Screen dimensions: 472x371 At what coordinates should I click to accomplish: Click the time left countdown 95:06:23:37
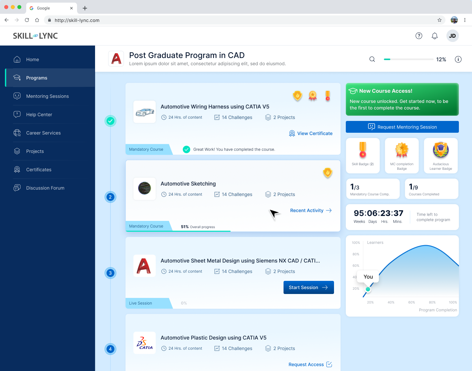[x=379, y=213]
